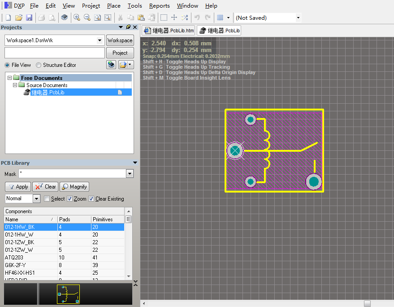Click the relay footprint preview thumbnail
Image resolution: width=394 pixels, height=307 pixels.
pyautogui.click(x=68, y=294)
